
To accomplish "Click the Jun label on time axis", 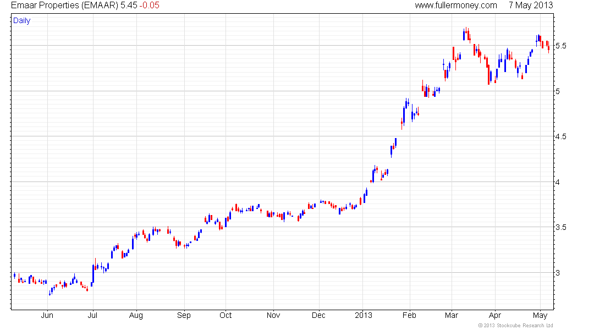I will (x=47, y=315).
